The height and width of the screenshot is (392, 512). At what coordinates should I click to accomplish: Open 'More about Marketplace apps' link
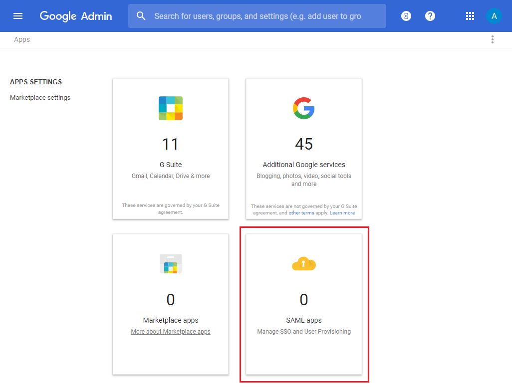coord(171,332)
